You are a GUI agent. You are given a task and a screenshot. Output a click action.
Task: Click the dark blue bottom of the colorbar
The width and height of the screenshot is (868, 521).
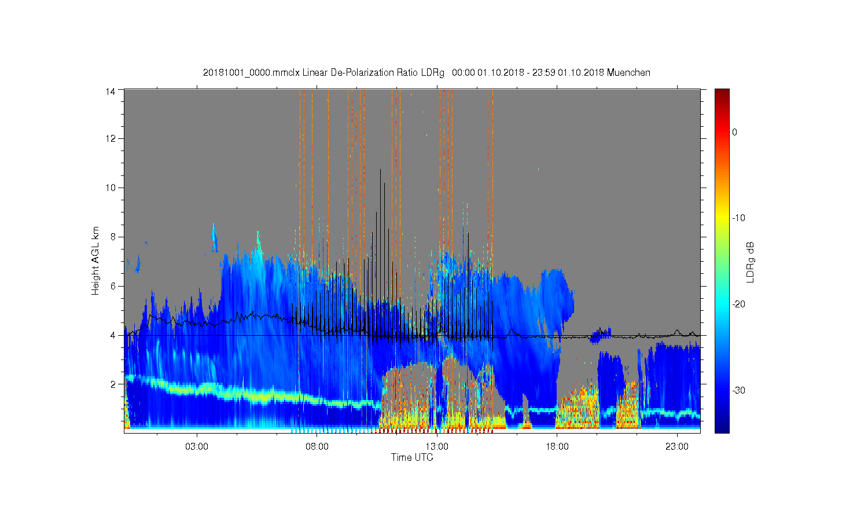722,427
